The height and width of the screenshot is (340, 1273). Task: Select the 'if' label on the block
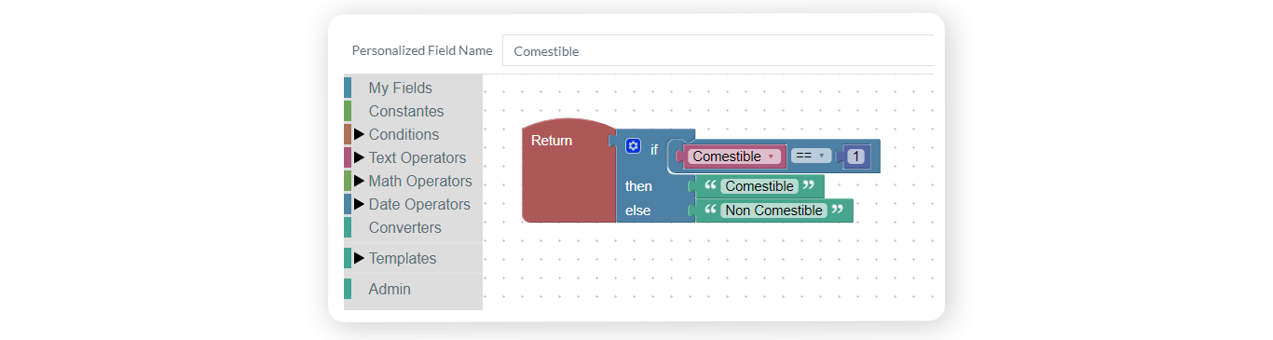pyautogui.click(x=654, y=149)
